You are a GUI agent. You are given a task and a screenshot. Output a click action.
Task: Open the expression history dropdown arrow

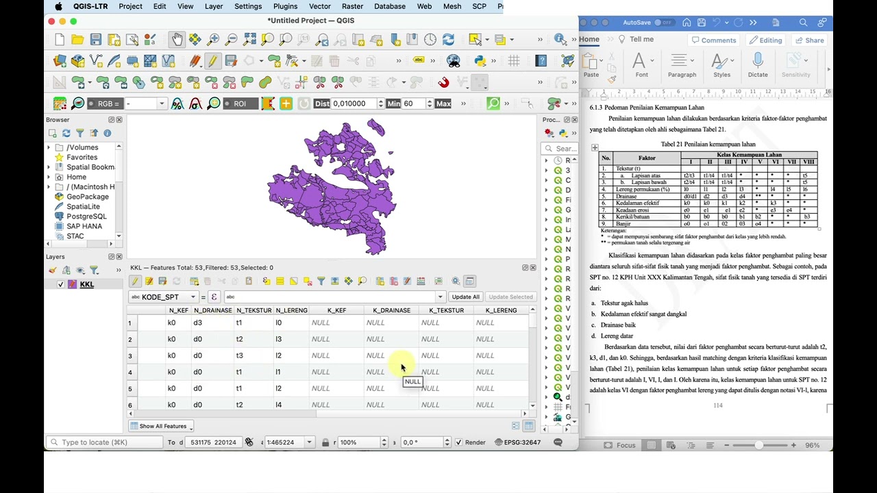coord(440,297)
